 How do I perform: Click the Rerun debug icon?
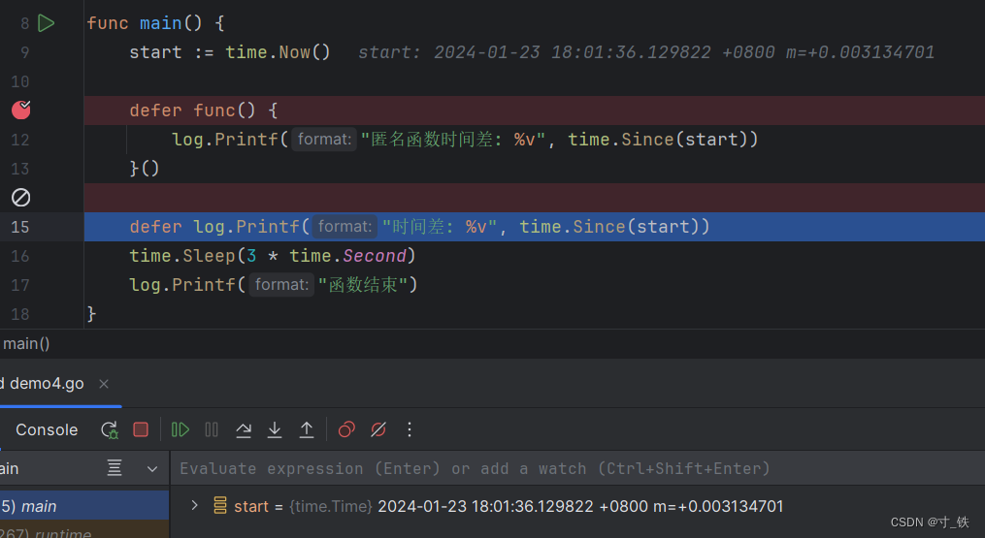109,429
